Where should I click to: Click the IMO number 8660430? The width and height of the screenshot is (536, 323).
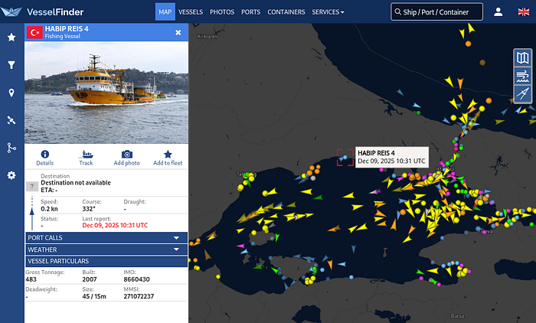(x=136, y=279)
